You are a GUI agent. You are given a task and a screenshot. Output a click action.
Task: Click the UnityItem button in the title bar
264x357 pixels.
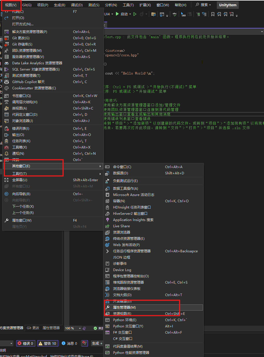tap(228, 5)
